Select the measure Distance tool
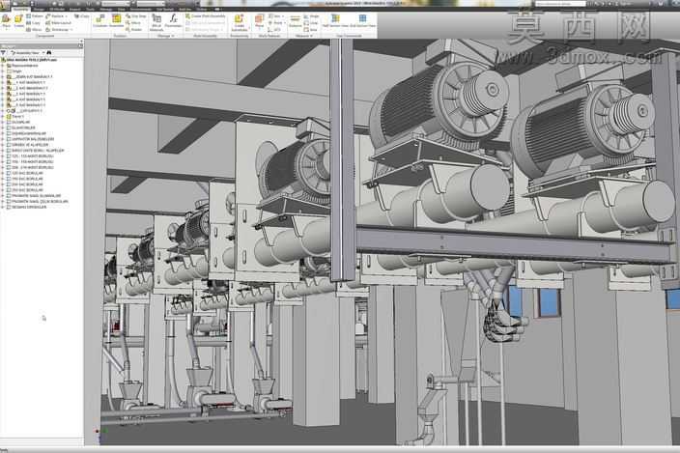 [x=295, y=21]
